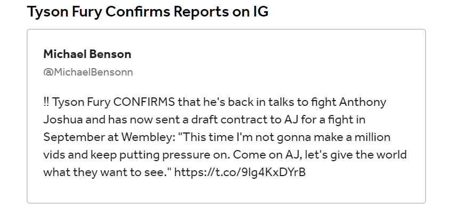Click "Tyson Fury" inside the tweet body

tap(81, 103)
